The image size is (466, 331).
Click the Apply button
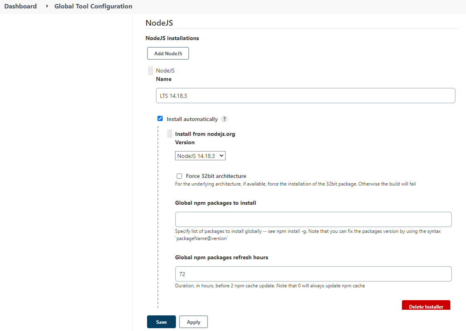pyautogui.click(x=194, y=322)
